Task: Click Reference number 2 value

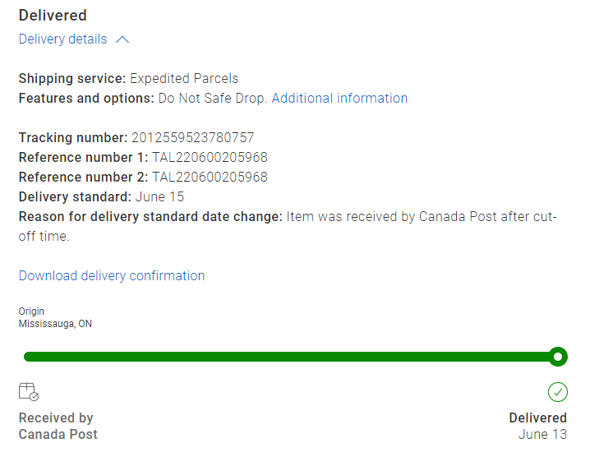Action: click(210, 178)
